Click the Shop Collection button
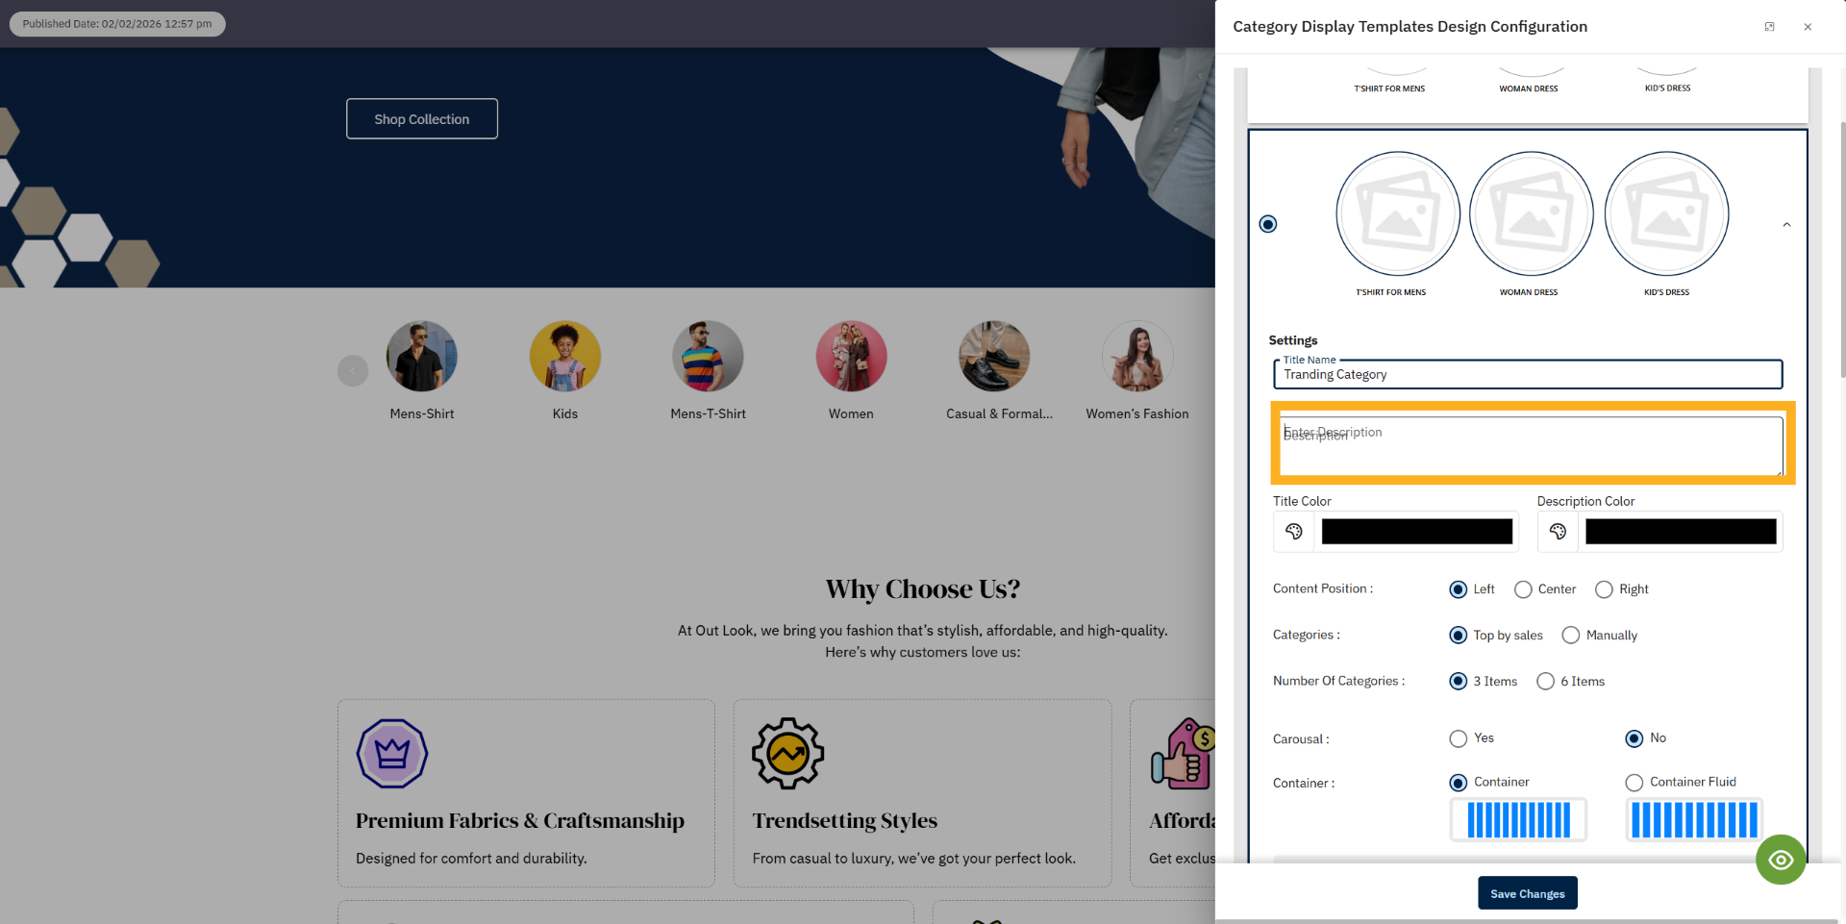Viewport: 1846px width, 924px height. click(x=421, y=118)
